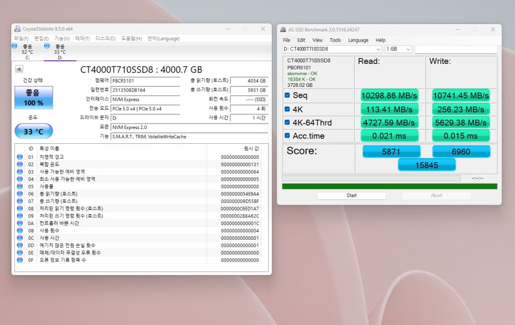Click status orb for attribute 04 row
The width and height of the screenshot is (515, 325).
[x=20, y=179]
